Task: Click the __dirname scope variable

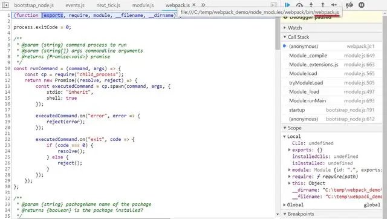Action: 337,190
